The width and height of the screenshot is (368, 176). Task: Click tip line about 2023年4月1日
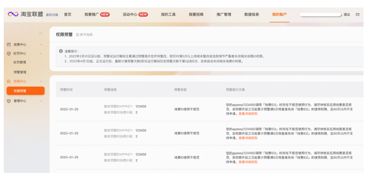[154, 61]
